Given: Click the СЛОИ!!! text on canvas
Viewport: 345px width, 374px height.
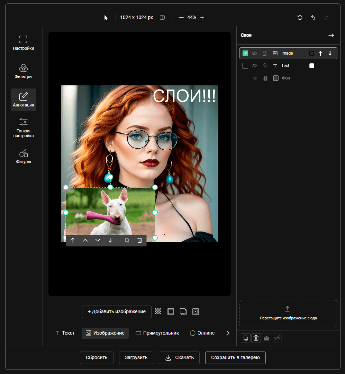Looking at the screenshot, I should (184, 96).
